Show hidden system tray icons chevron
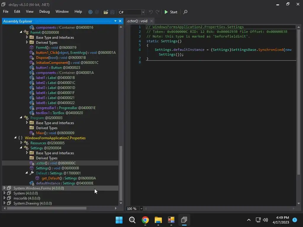The height and width of the screenshot is (227, 303). [249, 220]
